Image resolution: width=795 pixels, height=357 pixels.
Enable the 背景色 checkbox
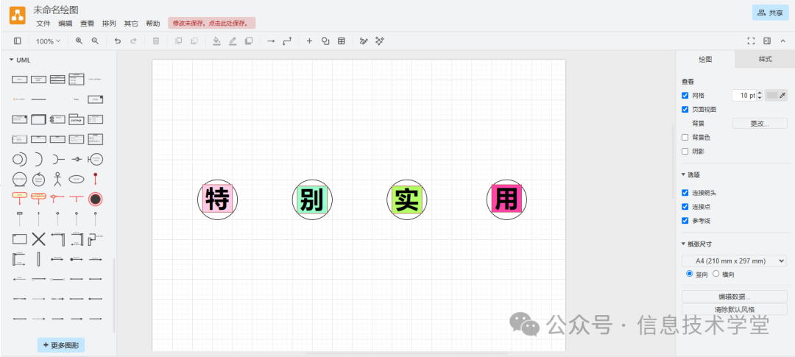coord(685,137)
